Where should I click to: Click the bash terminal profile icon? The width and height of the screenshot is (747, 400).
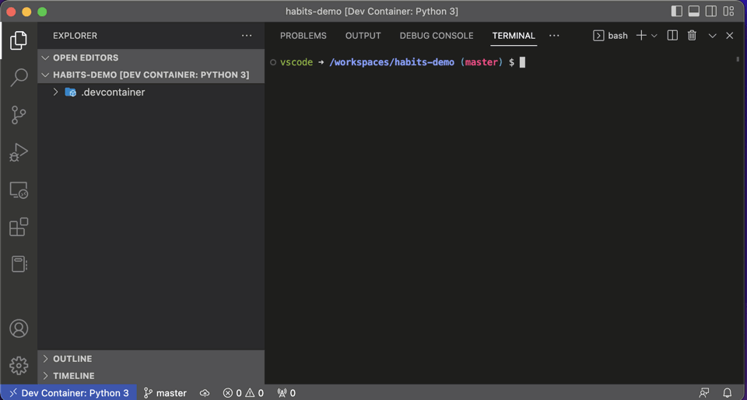tap(598, 36)
